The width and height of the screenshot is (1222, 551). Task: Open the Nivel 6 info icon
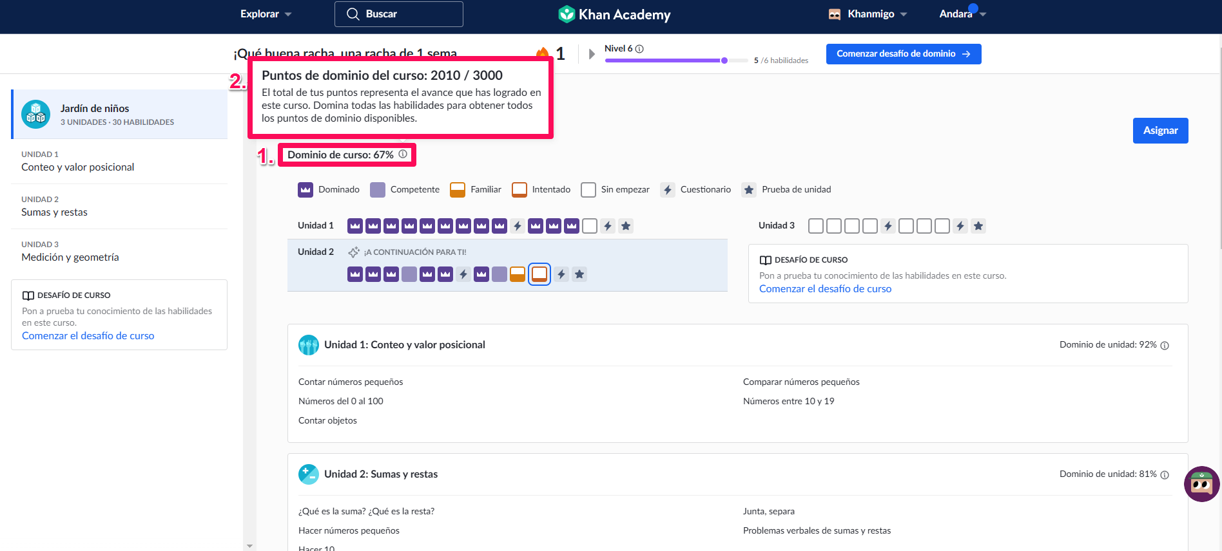pos(639,49)
